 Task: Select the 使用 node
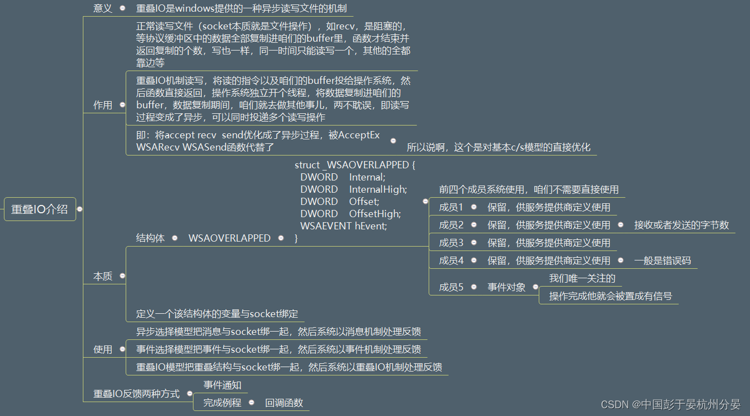[103, 349]
